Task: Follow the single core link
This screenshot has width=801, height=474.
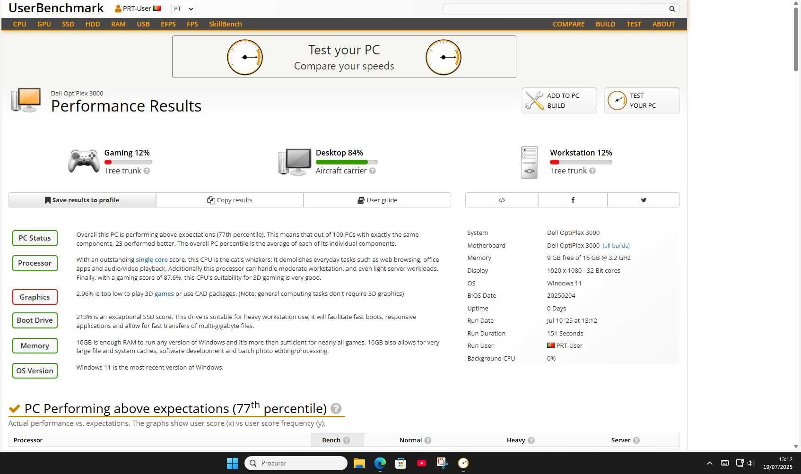Action: (152, 259)
